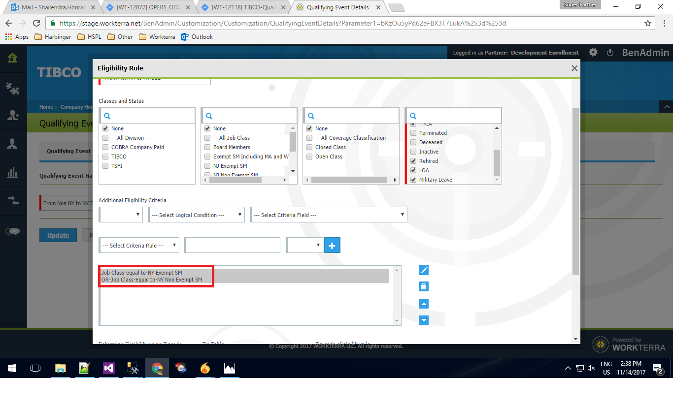The height and width of the screenshot is (407, 673).
Task: Click the home icon in left sidebar
Action: point(12,58)
